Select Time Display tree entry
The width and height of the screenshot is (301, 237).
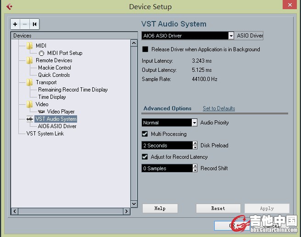point(52,97)
